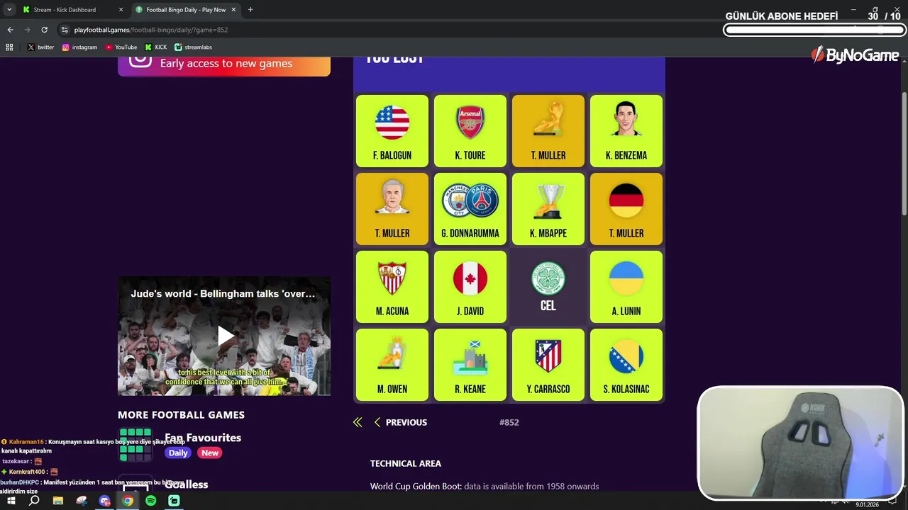The width and height of the screenshot is (908, 510).
Task: Open the instagram bookmark
Action: pyautogui.click(x=79, y=47)
